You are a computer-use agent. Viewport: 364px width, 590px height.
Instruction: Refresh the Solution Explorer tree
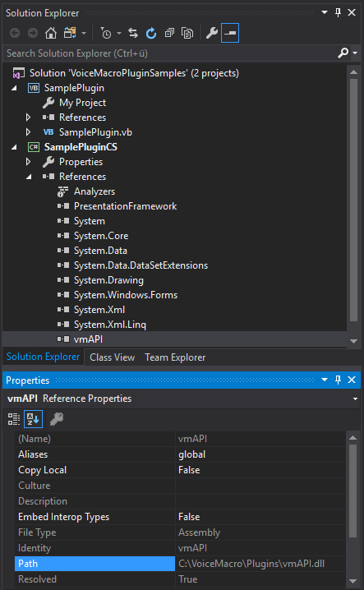point(151,33)
